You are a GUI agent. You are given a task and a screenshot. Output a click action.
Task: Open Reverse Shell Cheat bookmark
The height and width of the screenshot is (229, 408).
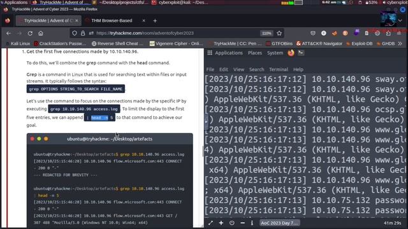point(117,43)
